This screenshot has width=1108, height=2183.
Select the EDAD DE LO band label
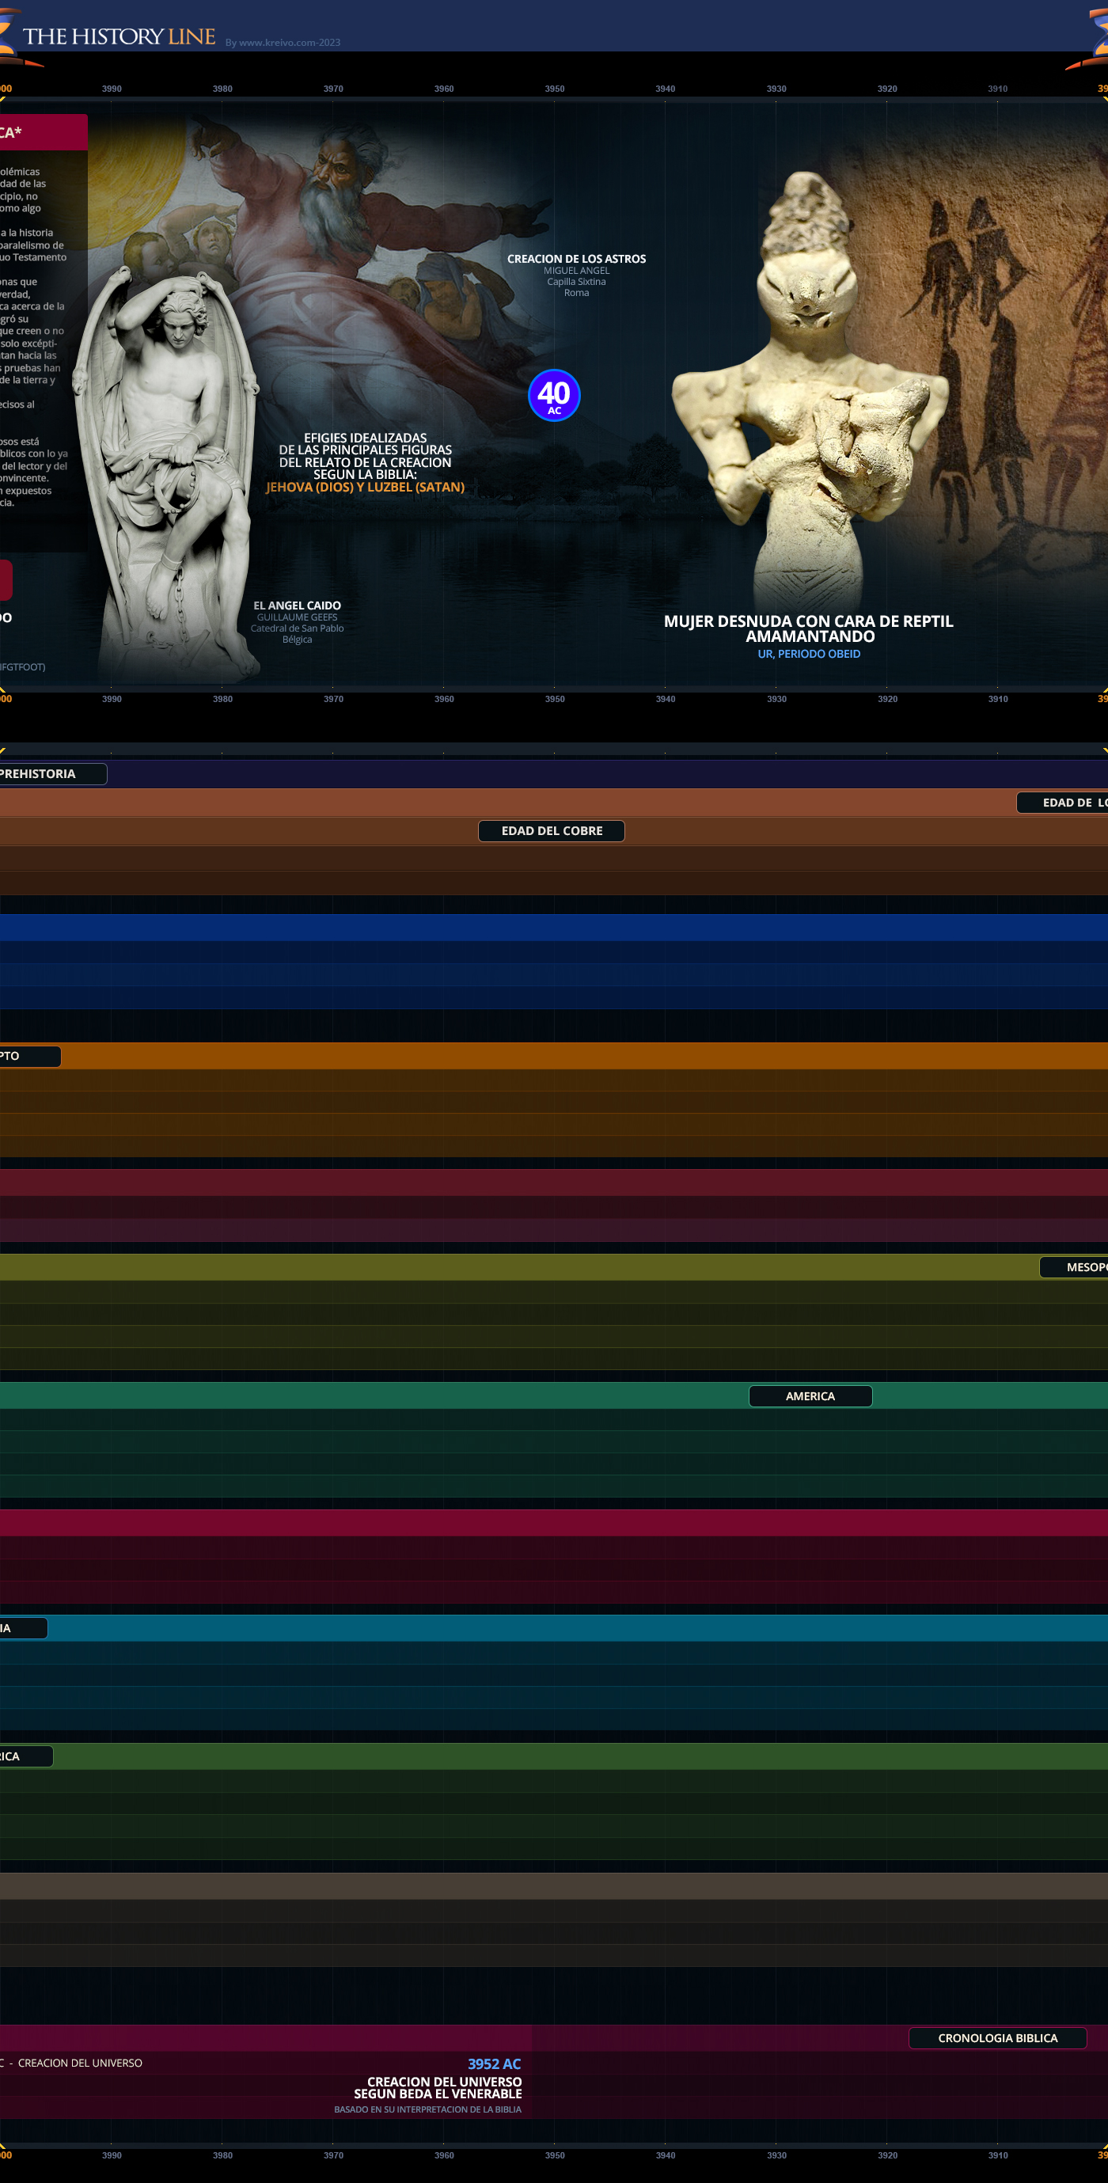tap(1062, 803)
